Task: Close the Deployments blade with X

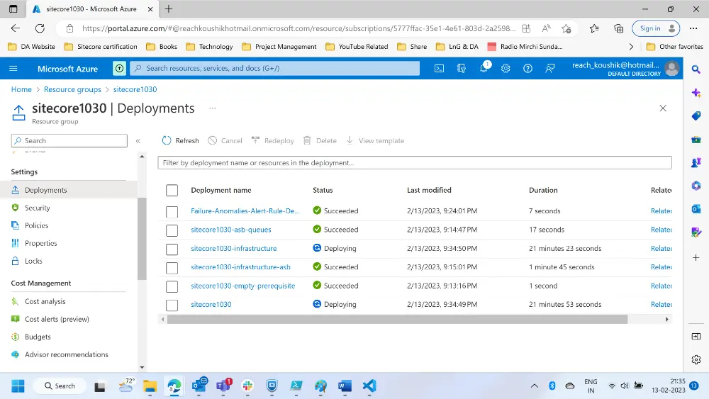Action: click(663, 108)
